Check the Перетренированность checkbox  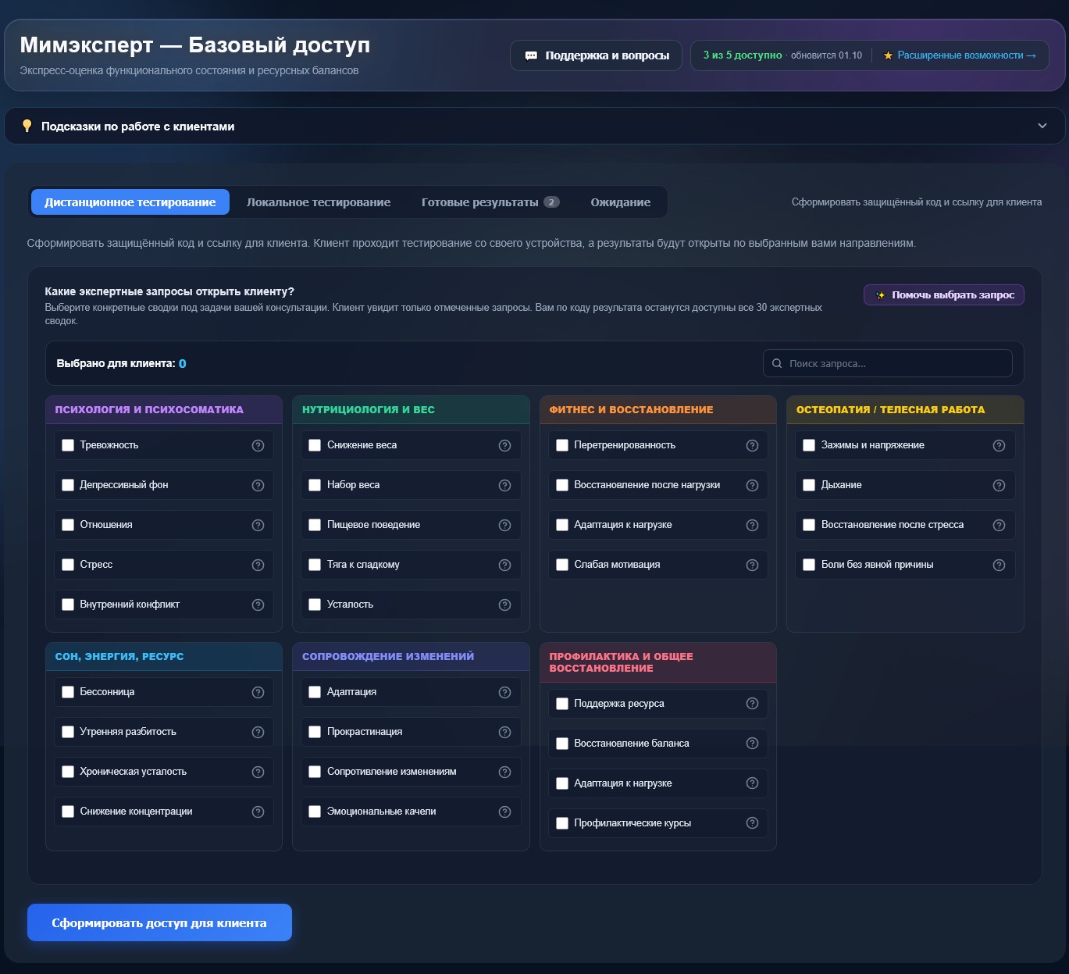click(x=562, y=445)
